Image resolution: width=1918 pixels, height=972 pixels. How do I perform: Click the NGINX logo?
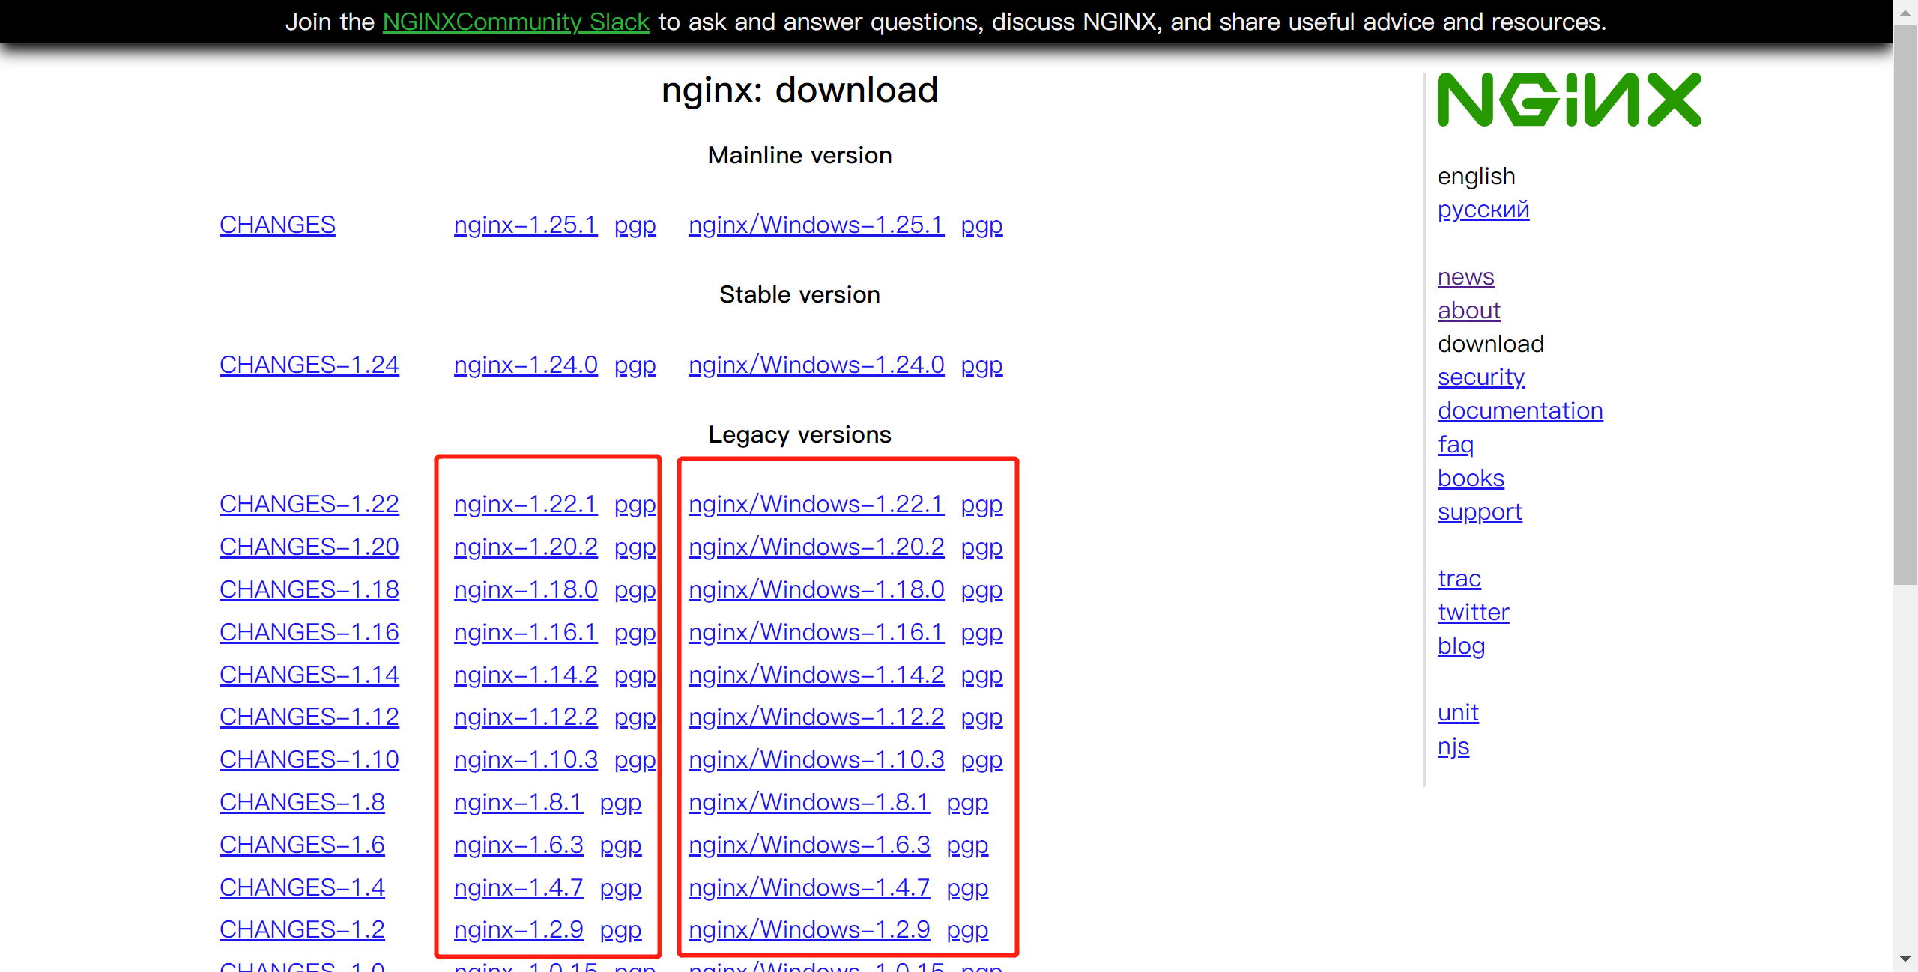tap(1568, 100)
